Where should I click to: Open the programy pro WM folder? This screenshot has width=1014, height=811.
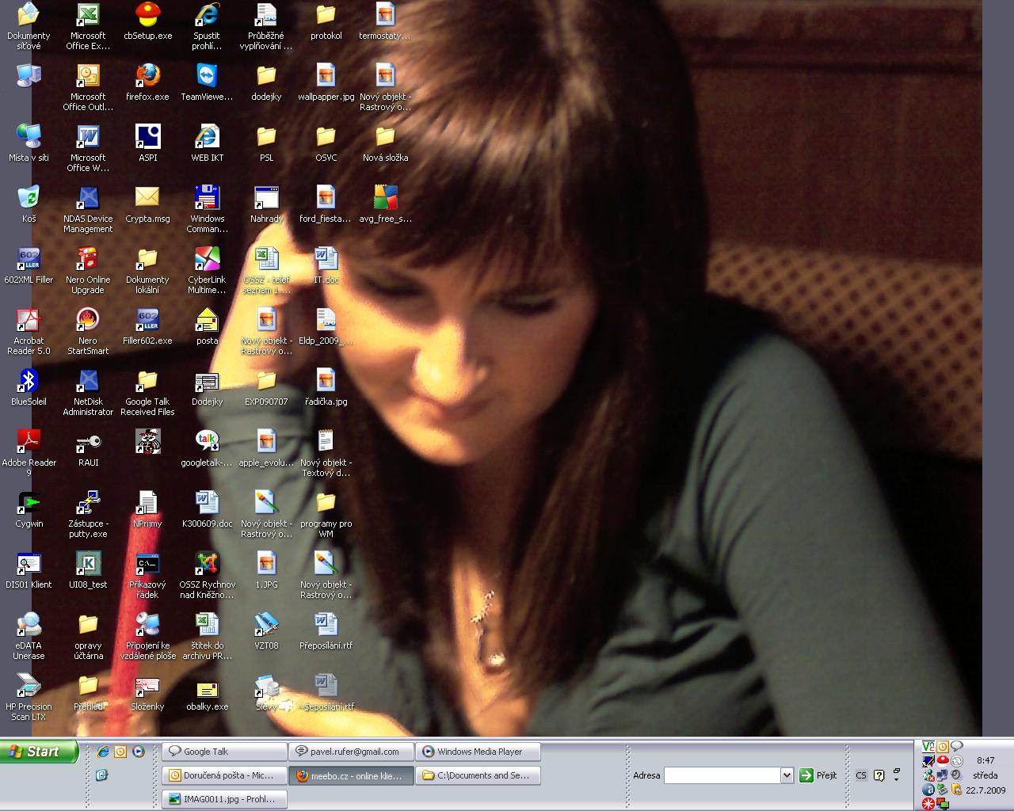pyautogui.click(x=326, y=504)
